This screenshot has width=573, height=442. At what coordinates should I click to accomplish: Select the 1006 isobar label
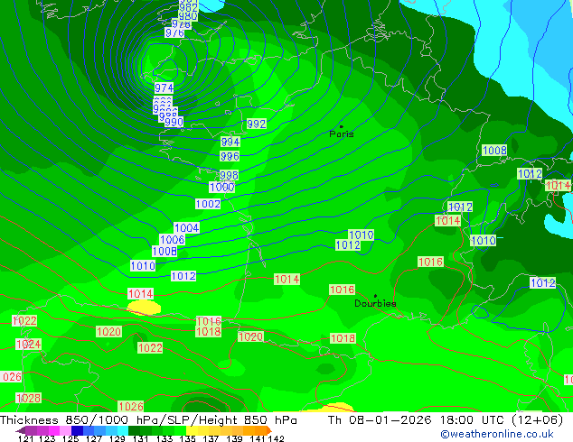click(x=172, y=240)
